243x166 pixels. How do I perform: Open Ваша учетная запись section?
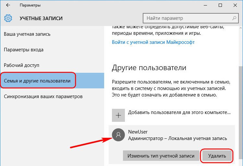[27, 34]
